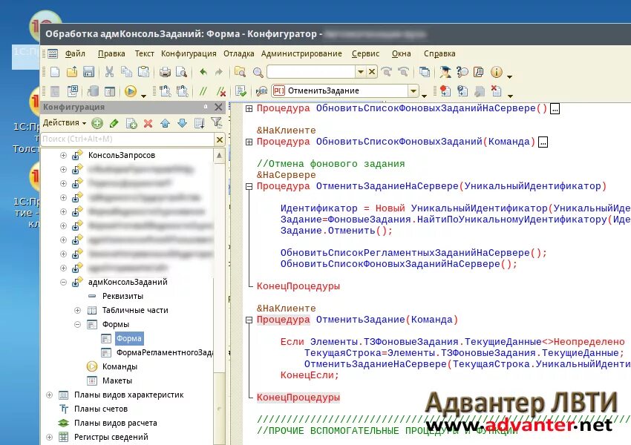
Task: Click the ОтменитьЗаданиеНаСервере procedure name in code
Action: pos(387,186)
